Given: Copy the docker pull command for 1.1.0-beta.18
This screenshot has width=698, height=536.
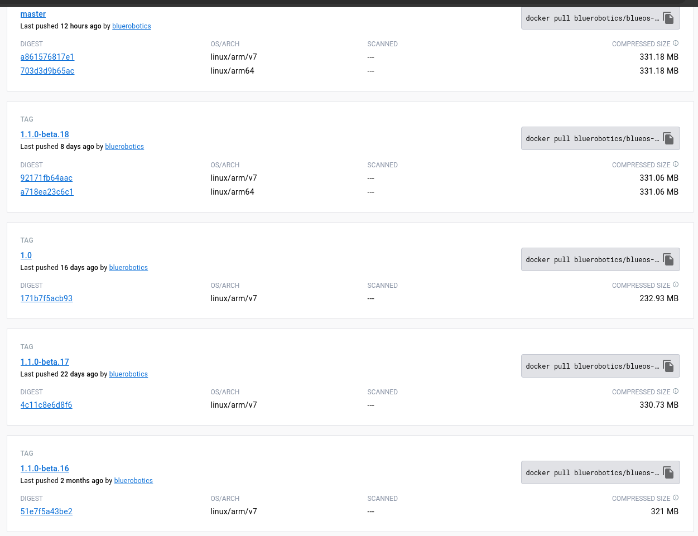Looking at the screenshot, I should pos(668,138).
